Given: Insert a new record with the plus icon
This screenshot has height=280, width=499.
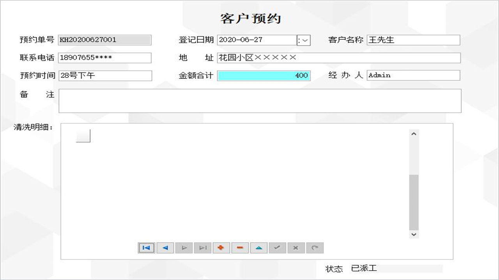Looking at the screenshot, I should tap(221, 248).
